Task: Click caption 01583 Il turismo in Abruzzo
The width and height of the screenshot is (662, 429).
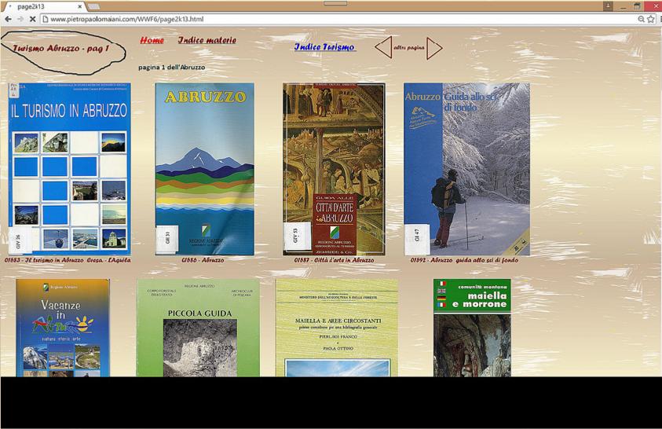Action: click(x=68, y=260)
